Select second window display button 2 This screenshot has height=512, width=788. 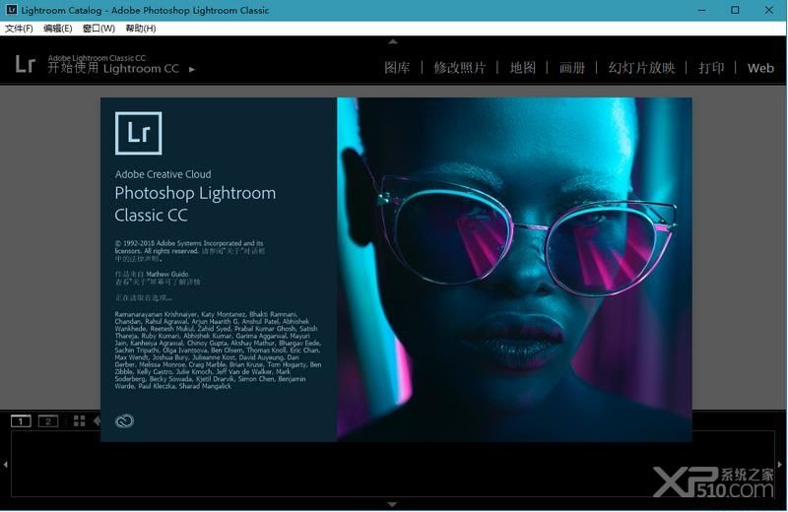pos(48,421)
